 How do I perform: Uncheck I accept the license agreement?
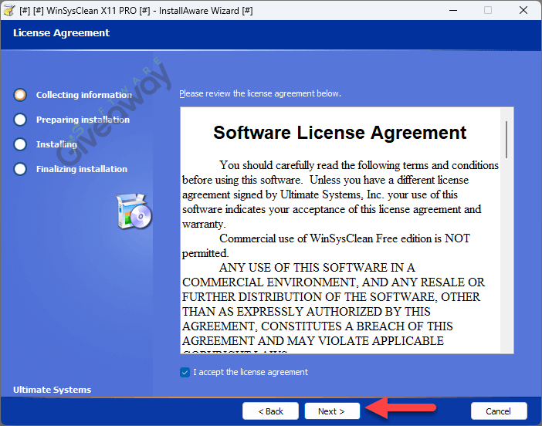[185, 372]
